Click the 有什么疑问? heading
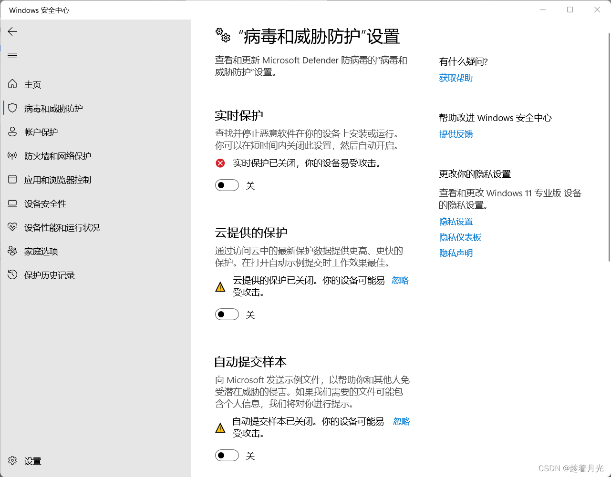Viewport: 611px width, 477px height. pyautogui.click(x=464, y=61)
